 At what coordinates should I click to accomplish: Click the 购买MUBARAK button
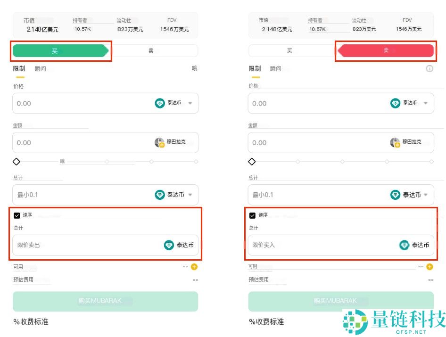click(x=105, y=301)
